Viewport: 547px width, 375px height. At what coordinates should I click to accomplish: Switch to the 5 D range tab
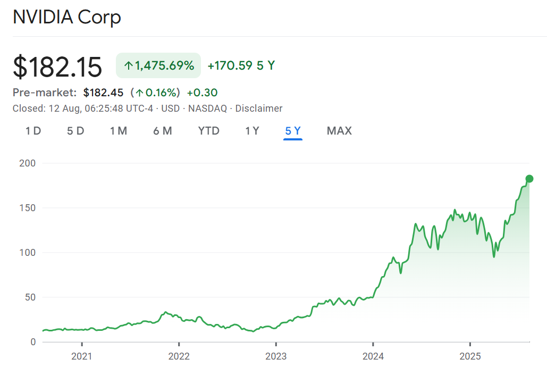click(75, 131)
